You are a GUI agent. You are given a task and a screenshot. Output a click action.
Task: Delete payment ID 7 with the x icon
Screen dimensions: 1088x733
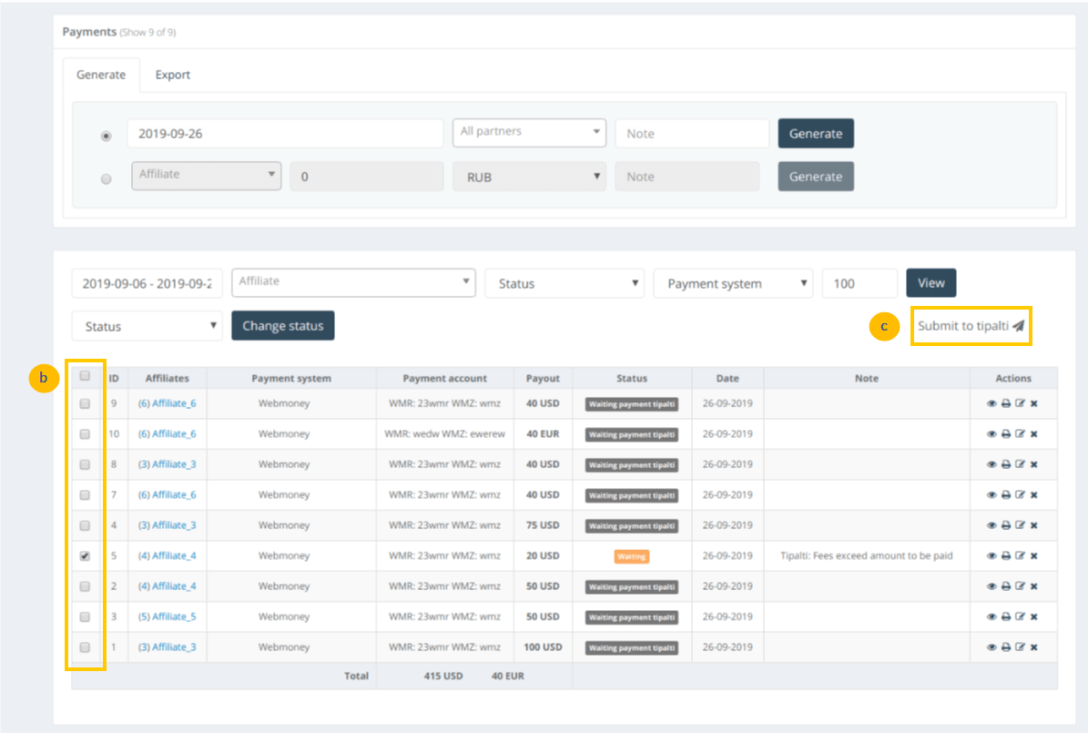[x=1032, y=495]
